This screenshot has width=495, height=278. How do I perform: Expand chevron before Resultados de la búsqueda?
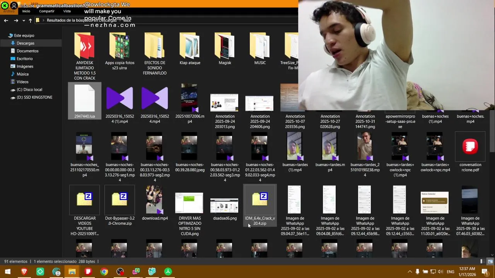click(x=43, y=20)
